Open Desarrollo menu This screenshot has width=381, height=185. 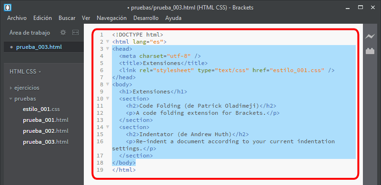[146, 18]
